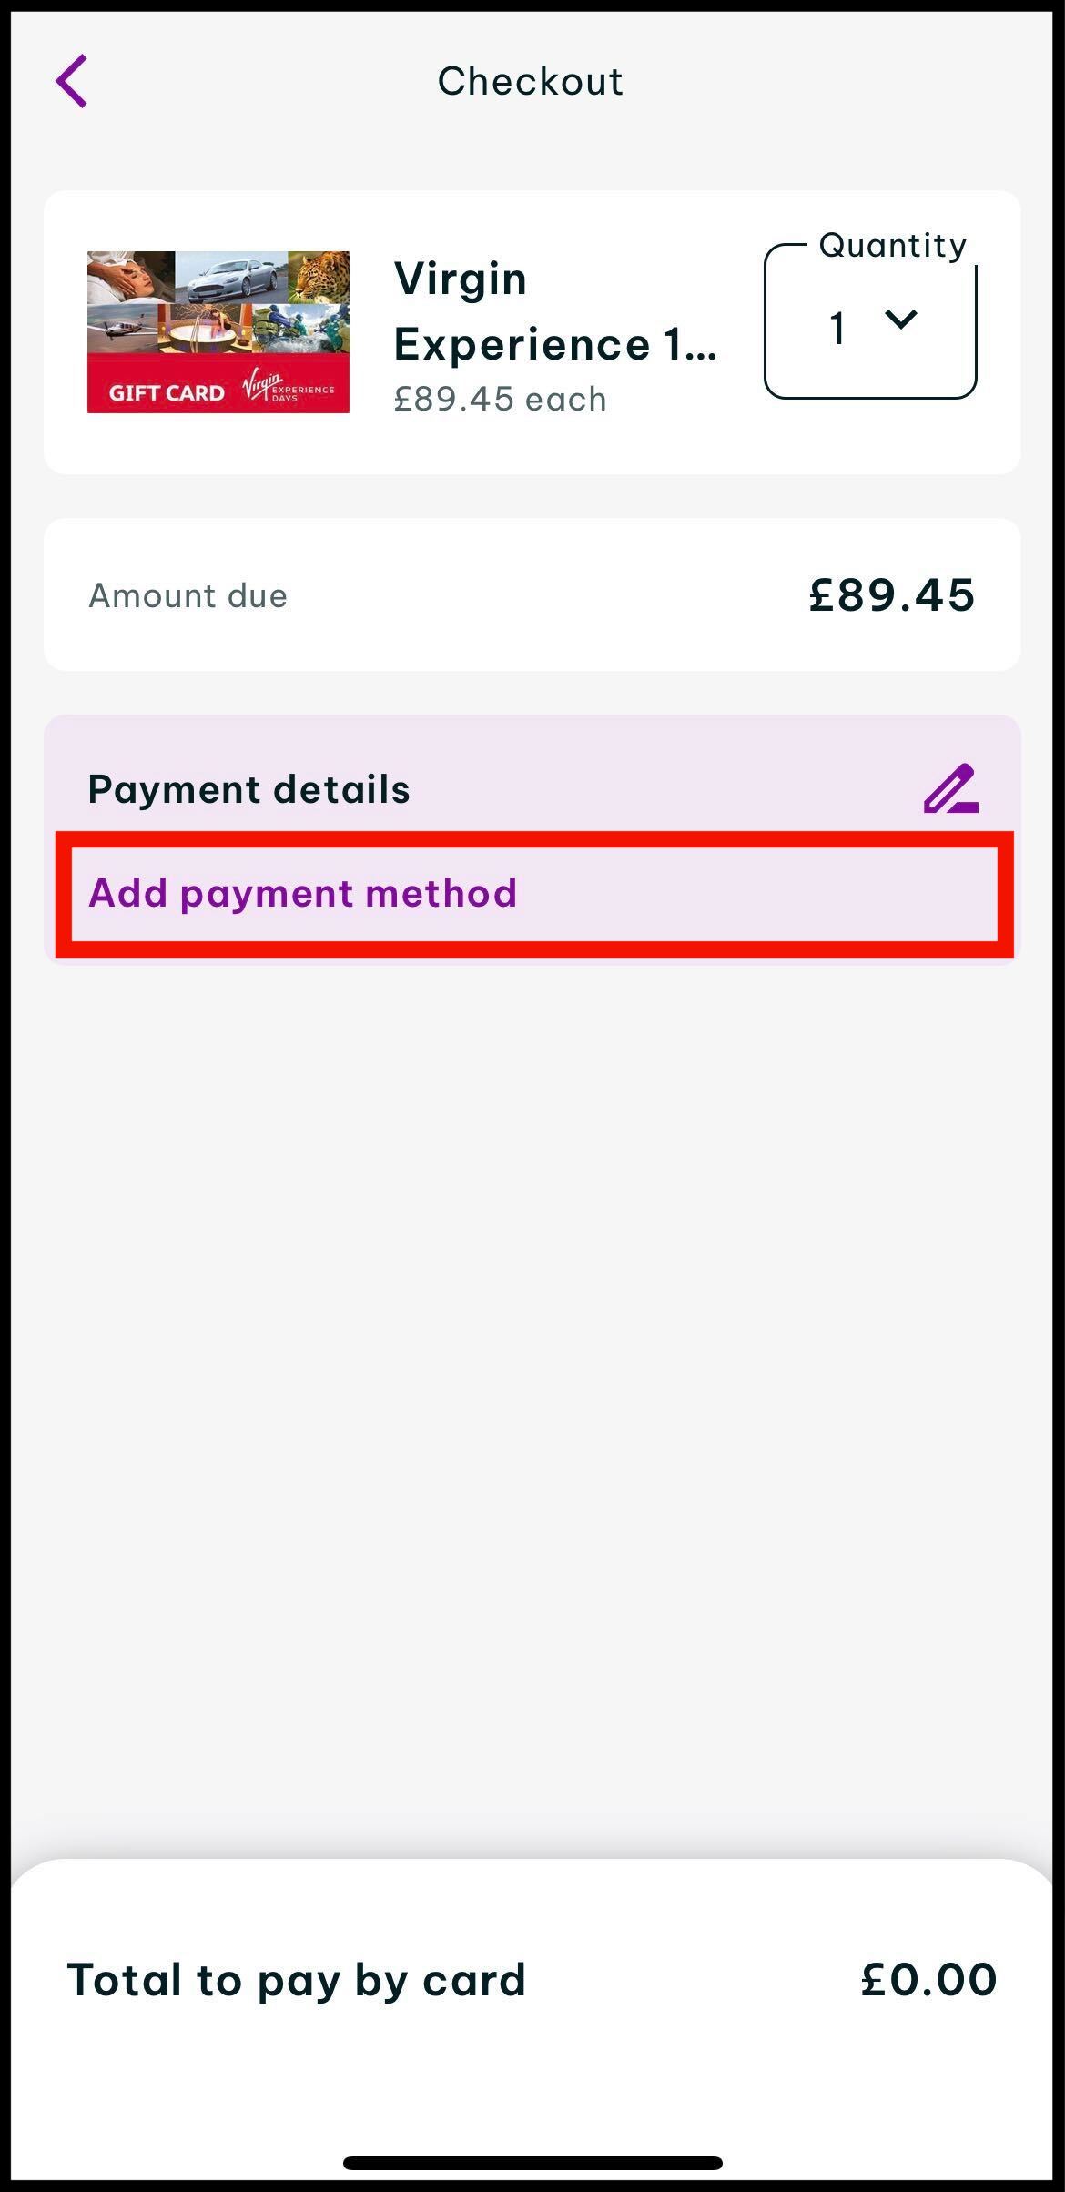Click the Checkout page title
Screen dimensions: 1065x2192
click(x=531, y=81)
